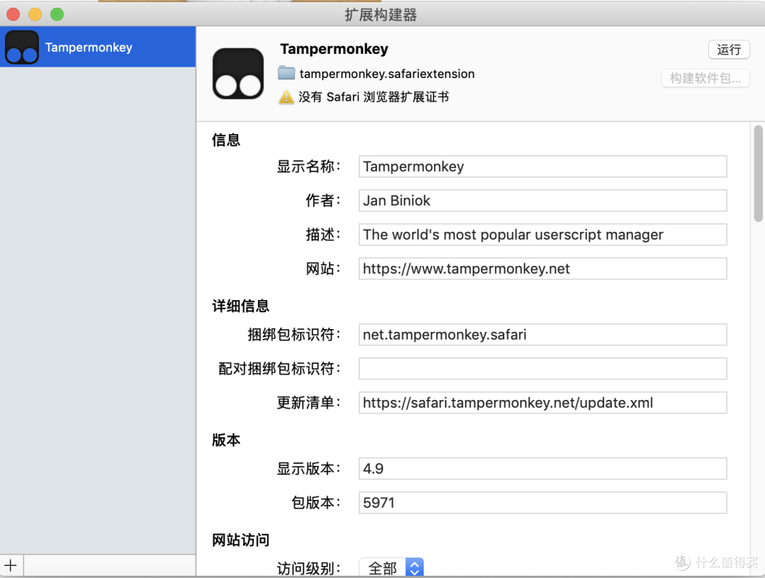Zoom window with the green button
The image size is (765, 578).
[x=57, y=15]
